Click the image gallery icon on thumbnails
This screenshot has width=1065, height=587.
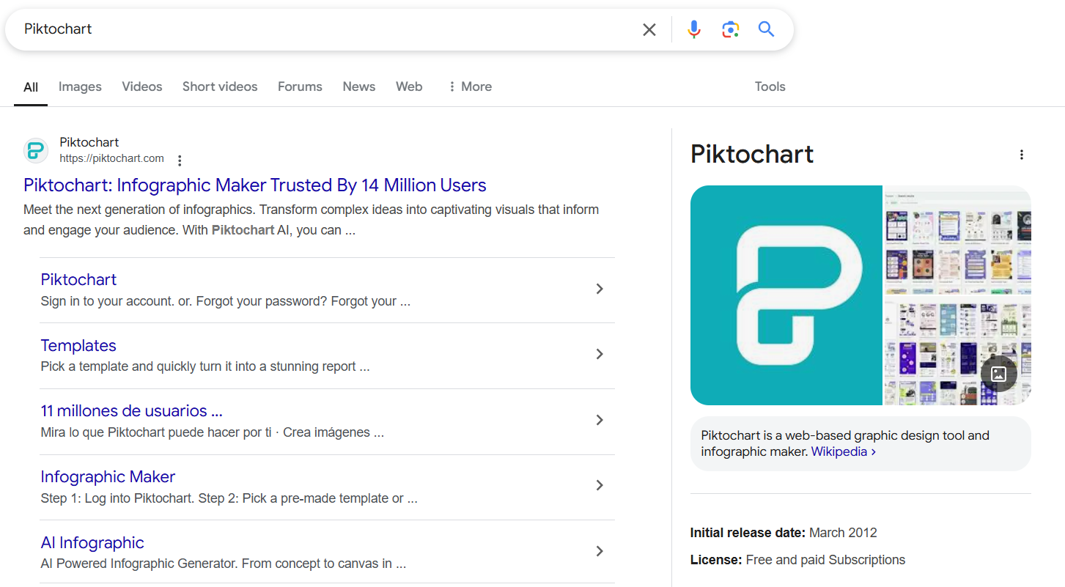tap(998, 374)
